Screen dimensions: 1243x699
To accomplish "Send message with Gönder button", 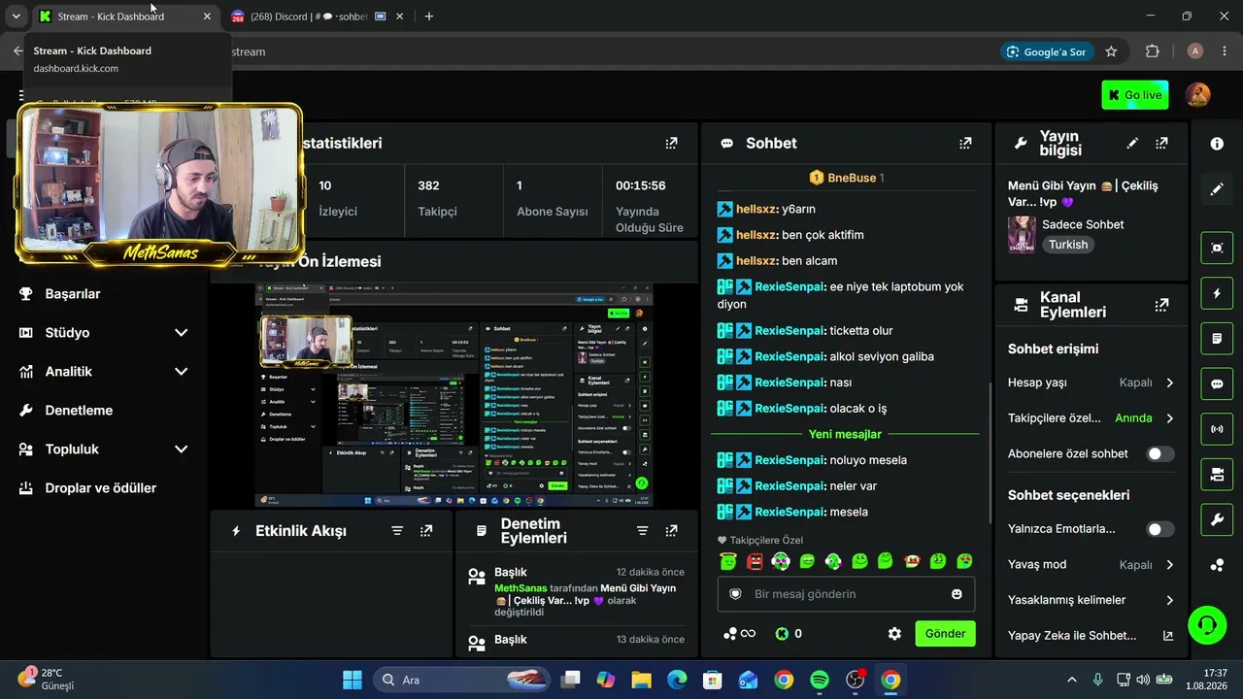I will tap(945, 634).
